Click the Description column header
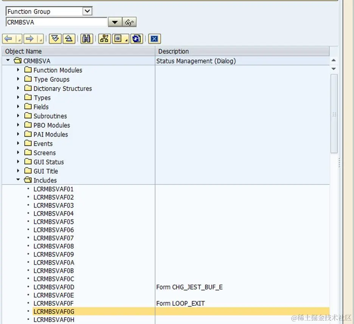 [242, 52]
